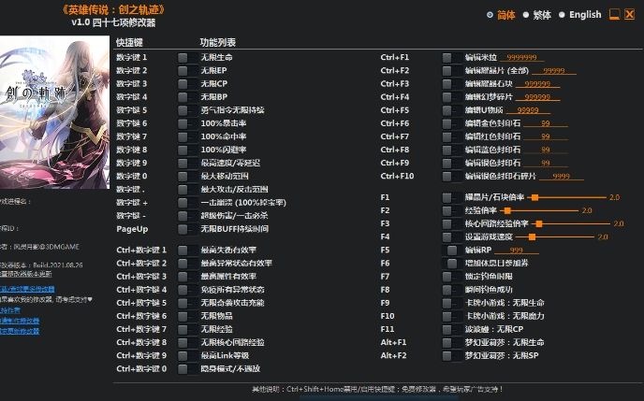This screenshot has height=401, width=644.
Task: Toggle the F4 game speed switch
Action: click(x=452, y=237)
